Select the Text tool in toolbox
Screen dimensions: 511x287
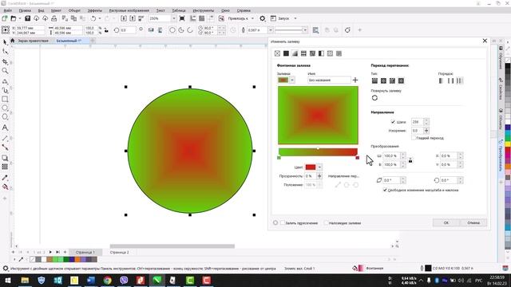5,128
